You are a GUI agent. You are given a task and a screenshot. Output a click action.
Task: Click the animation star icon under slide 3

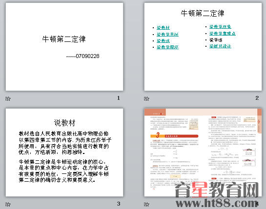(x=8, y=204)
